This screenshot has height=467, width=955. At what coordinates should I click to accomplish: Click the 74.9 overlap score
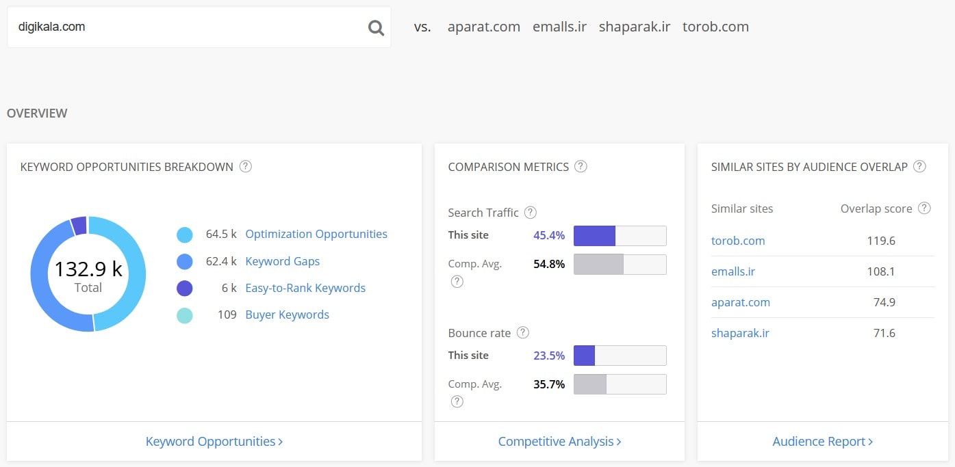[x=883, y=302]
